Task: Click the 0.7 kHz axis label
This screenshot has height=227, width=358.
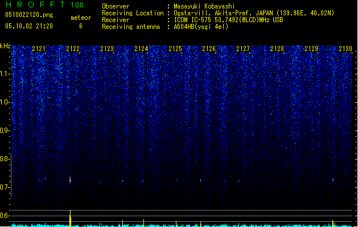Action: 5,187
